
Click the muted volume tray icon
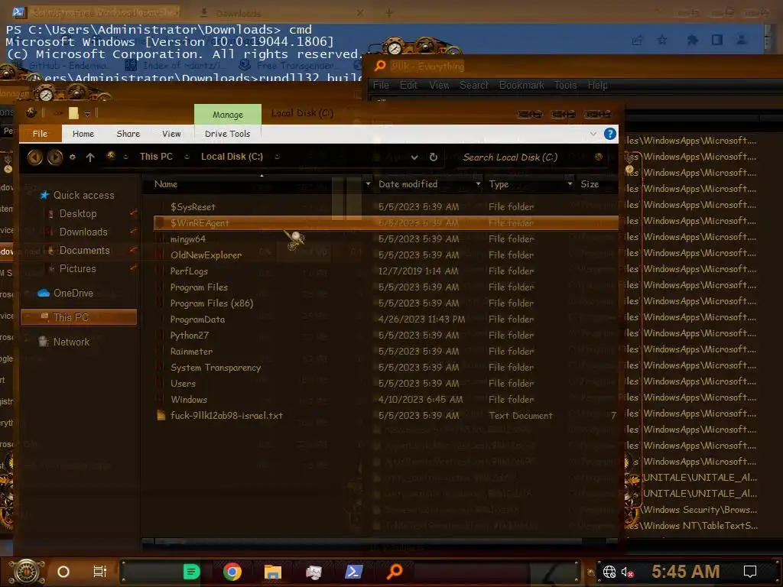[627, 572]
